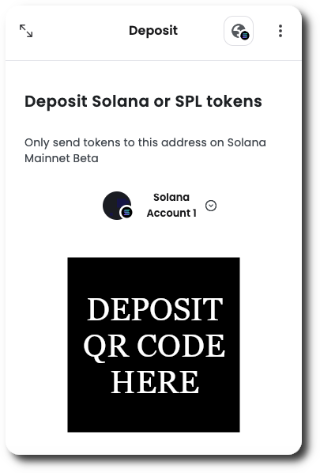Image resolution: width=320 pixels, height=473 pixels.
Task: Click the deposit QR code image
Action: (153, 345)
